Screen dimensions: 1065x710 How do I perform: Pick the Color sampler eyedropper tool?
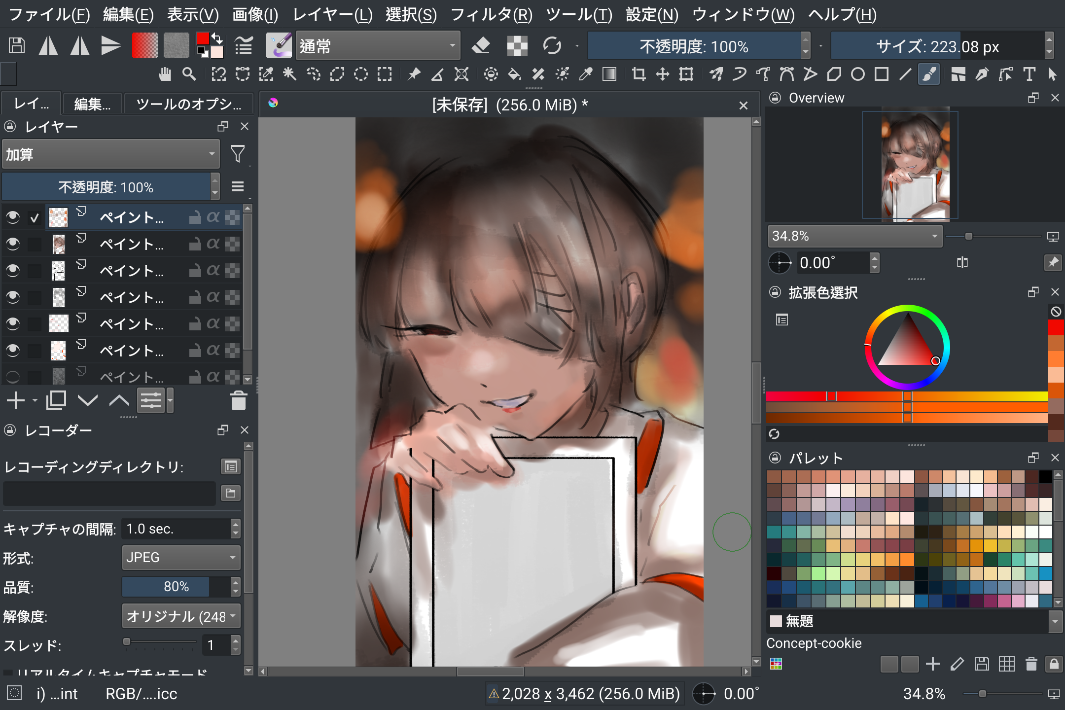pyautogui.click(x=586, y=74)
